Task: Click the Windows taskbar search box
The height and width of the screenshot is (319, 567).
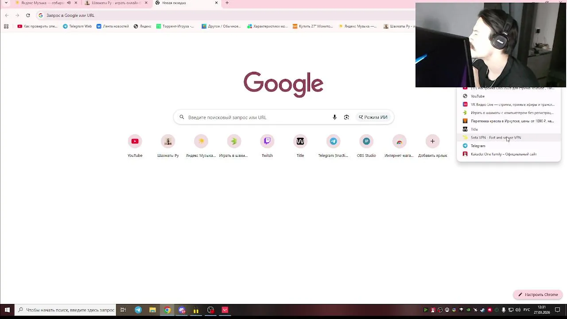Action: 66,310
